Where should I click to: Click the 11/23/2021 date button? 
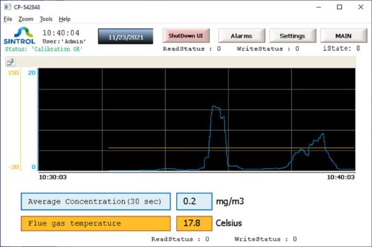click(125, 37)
